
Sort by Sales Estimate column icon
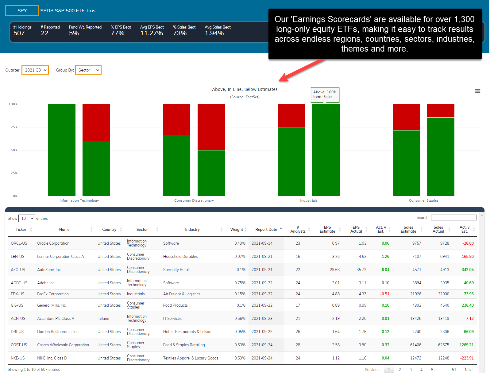click(x=421, y=230)
